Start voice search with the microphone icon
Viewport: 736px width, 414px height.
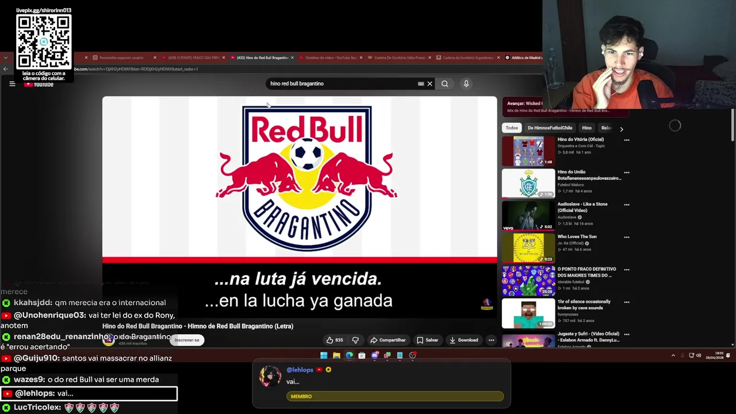(466, 84)
